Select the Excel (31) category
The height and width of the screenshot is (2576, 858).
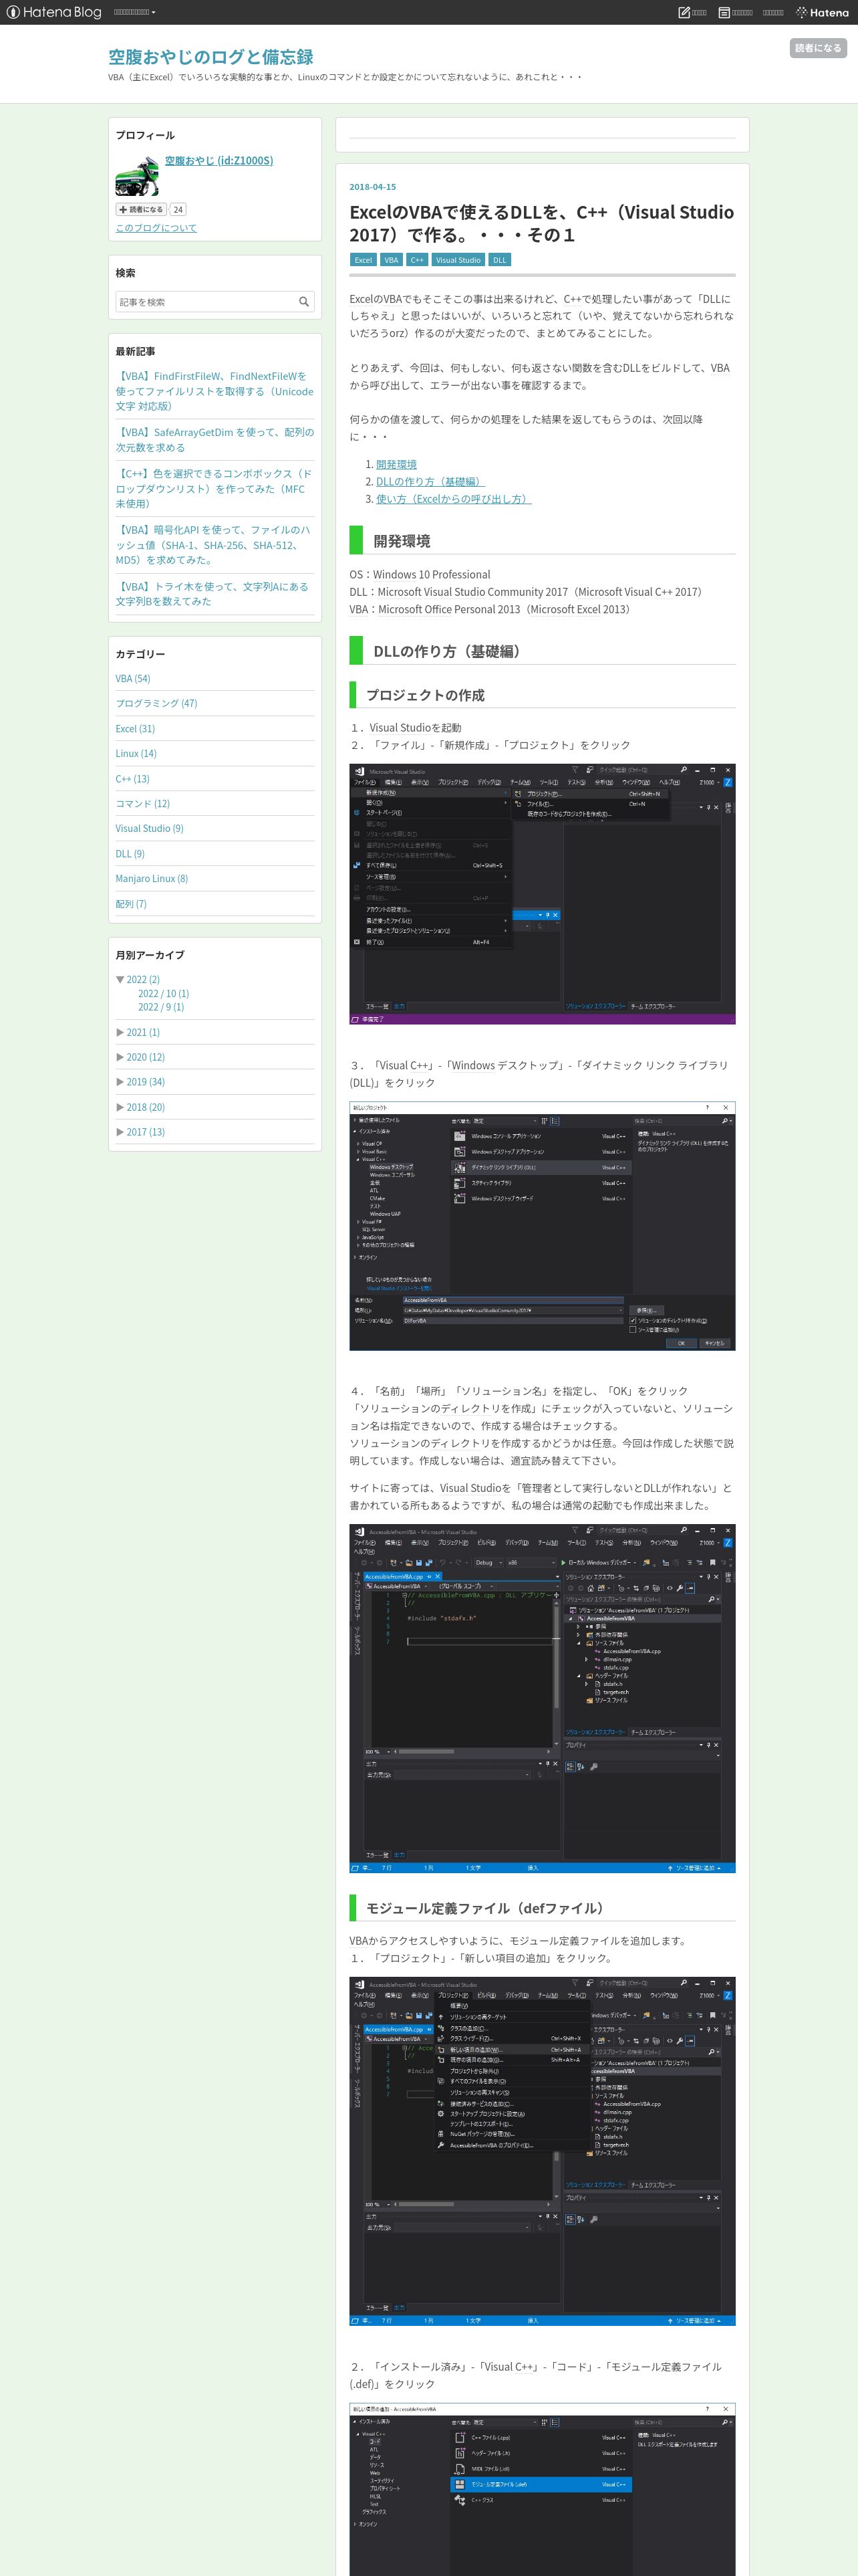(135, 728)
